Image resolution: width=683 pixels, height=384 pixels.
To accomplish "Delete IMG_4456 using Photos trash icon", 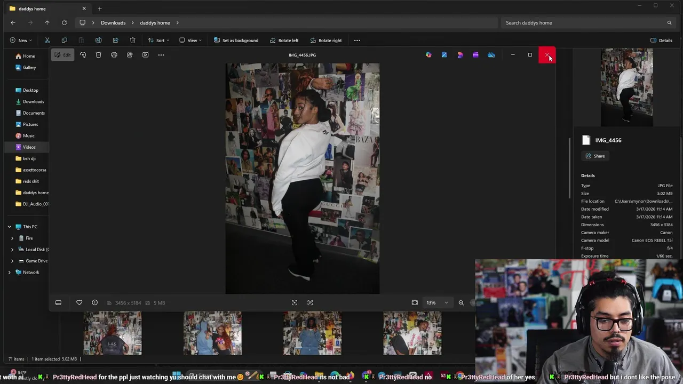I will [x=98, y=55].
